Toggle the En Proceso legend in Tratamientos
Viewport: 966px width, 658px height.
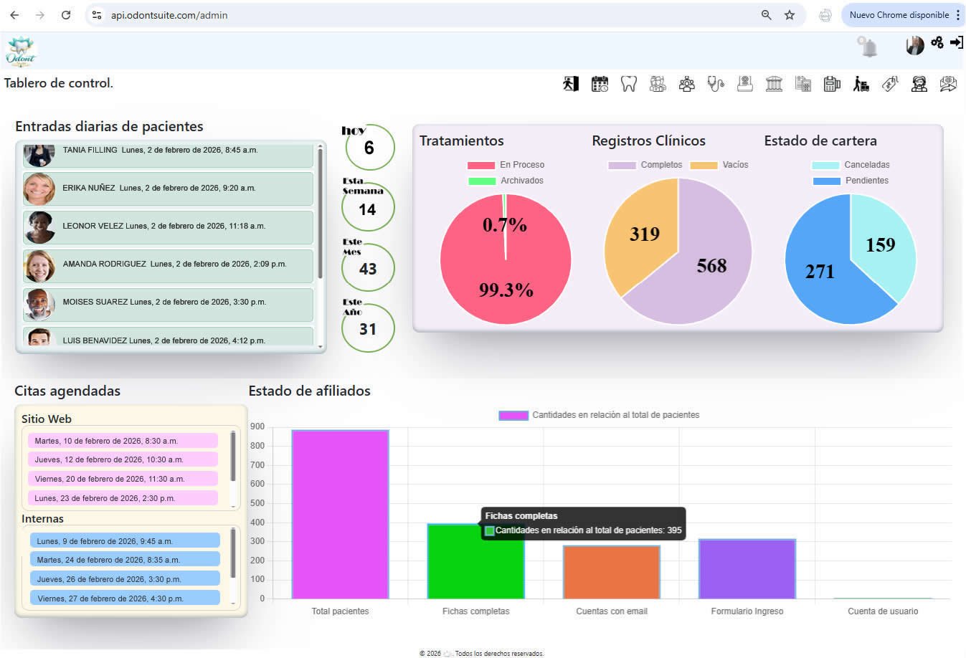point(506,165)
